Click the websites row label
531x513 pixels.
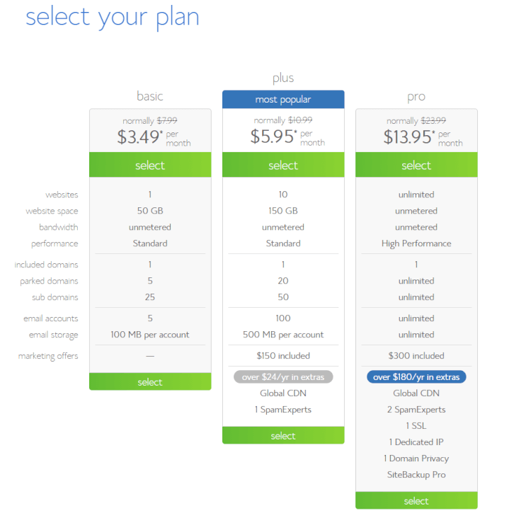pyautogui.click(x=62, y=195)
